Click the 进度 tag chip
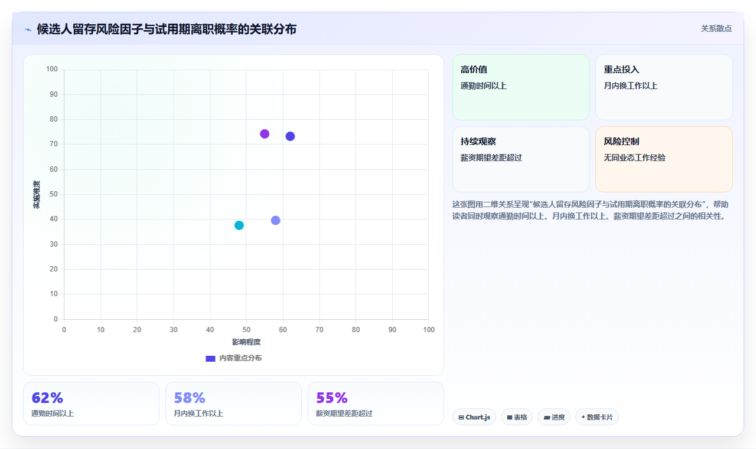Screen dimensions: 756x449 click(554, 417)
